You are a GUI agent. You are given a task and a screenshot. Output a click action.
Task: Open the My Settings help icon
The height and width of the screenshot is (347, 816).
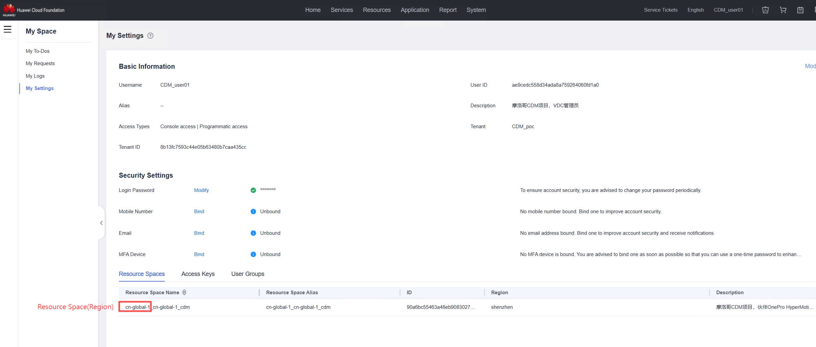point(150,36)
